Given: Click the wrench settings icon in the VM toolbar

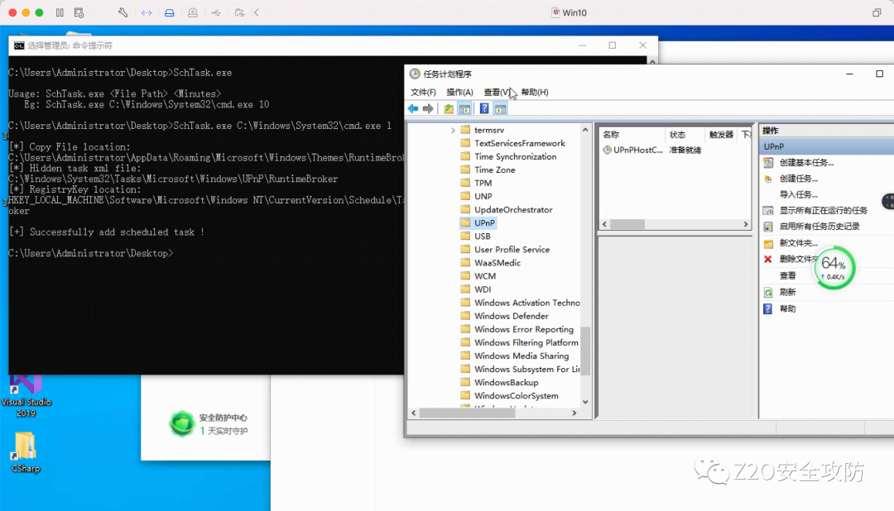Looking at the screenshot, I should pos(123,12).
